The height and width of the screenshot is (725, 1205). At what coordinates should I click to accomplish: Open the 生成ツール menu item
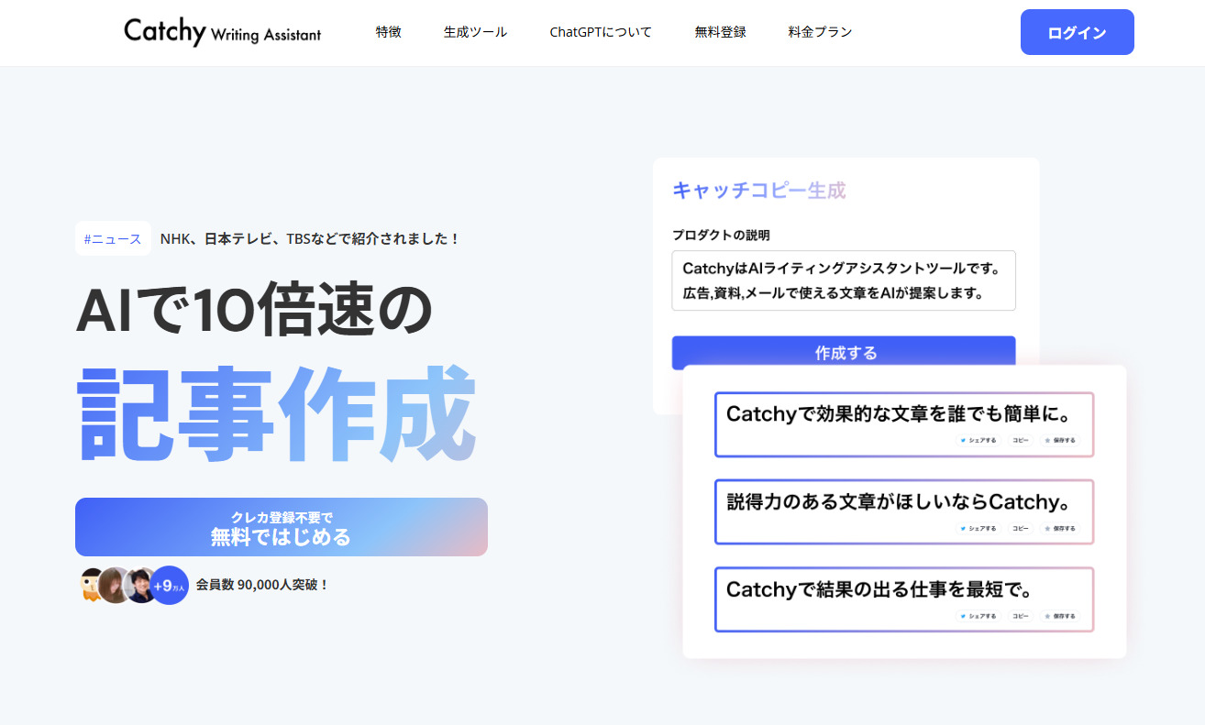pyautogui.click(x=475, y=32)
